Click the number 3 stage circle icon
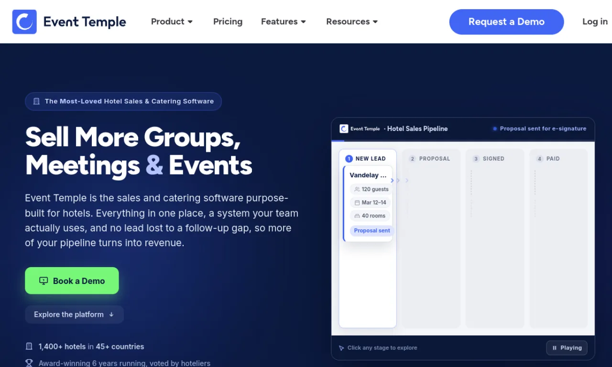The image size is (612, 367). pos(476,159)
